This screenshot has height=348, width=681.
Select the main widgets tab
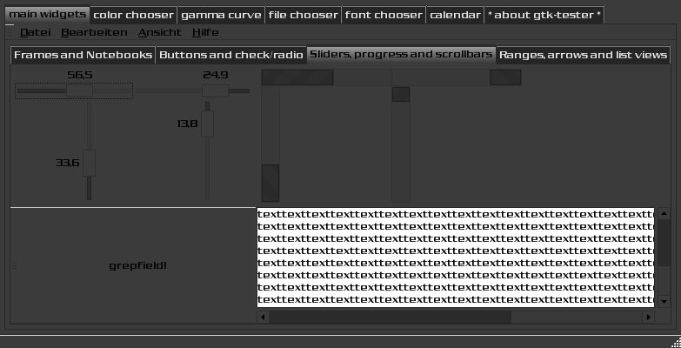pos(47,14)
